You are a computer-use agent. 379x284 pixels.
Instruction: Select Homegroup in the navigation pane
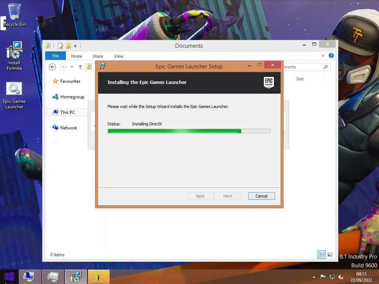point(68,97)
